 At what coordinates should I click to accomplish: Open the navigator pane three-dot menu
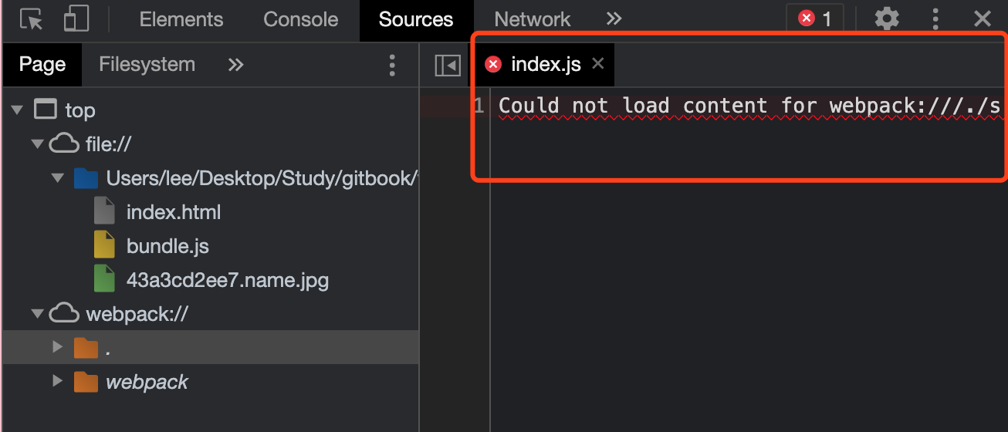pos(392,65)
